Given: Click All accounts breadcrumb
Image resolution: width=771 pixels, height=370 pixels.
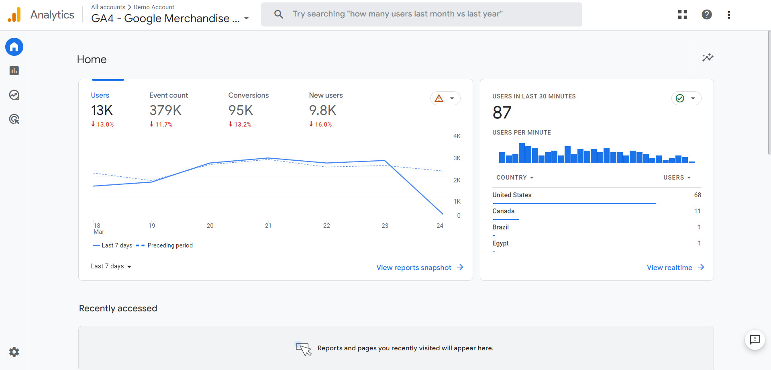Looking at the screenshot, I should point(108,7).
